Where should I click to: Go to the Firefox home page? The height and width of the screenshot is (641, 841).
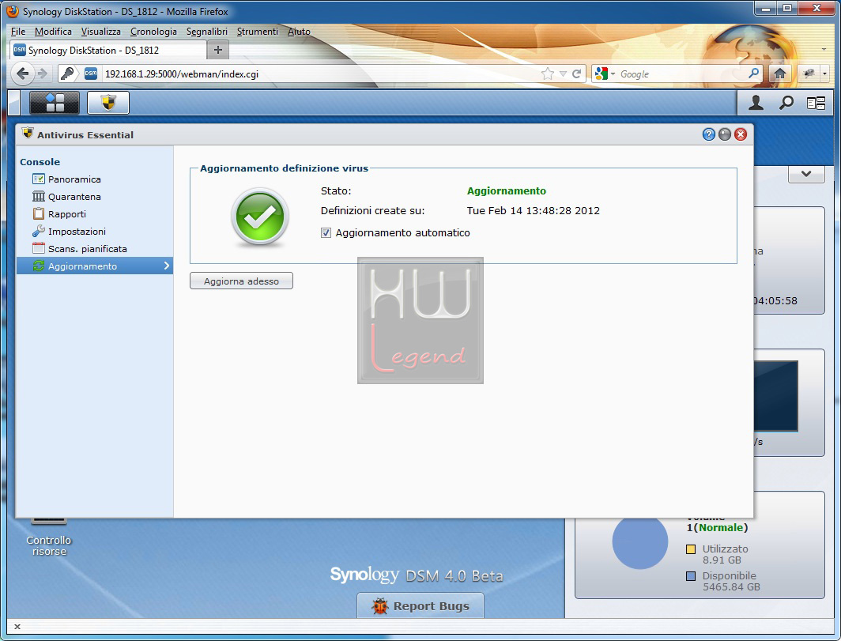coord(779,74)
